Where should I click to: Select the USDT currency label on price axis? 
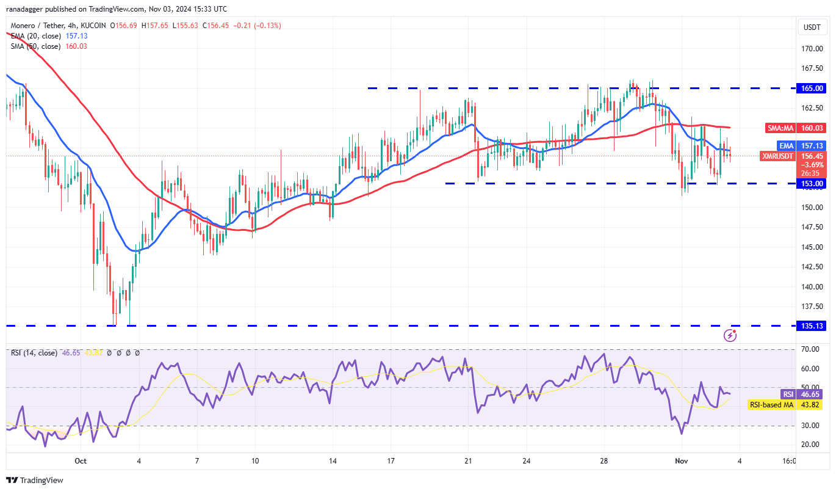click(812, 27)
